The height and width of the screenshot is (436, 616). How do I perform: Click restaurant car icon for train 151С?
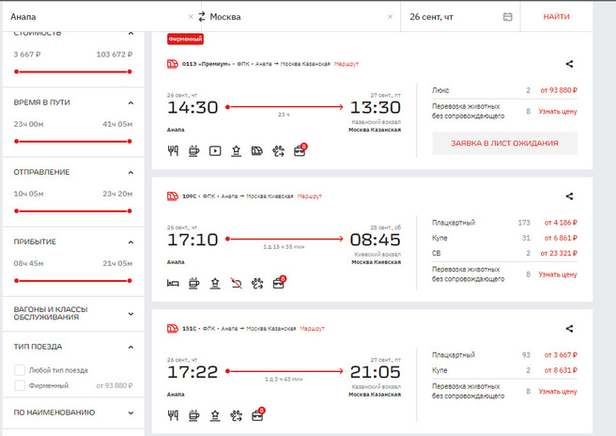click(173, 415)
